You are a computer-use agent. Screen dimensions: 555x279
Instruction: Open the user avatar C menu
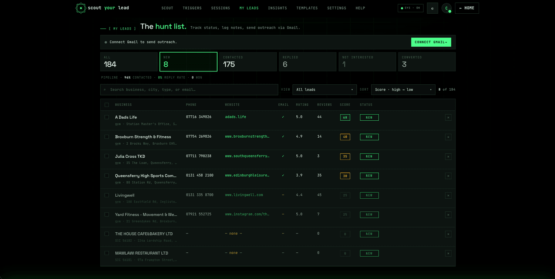tap(447, 8)
